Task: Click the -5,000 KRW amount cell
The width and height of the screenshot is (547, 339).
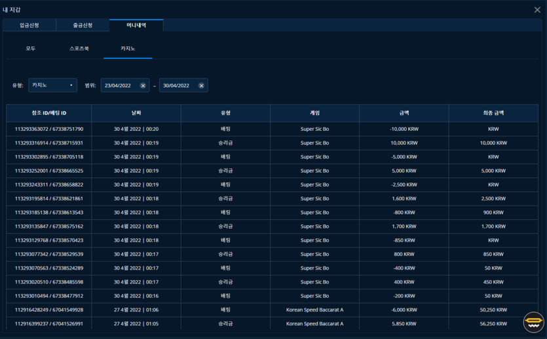Action: coord(404,157)
